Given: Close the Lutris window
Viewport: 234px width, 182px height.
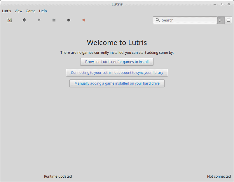Looking at the screenshot, I should click(x=229, y=4).
